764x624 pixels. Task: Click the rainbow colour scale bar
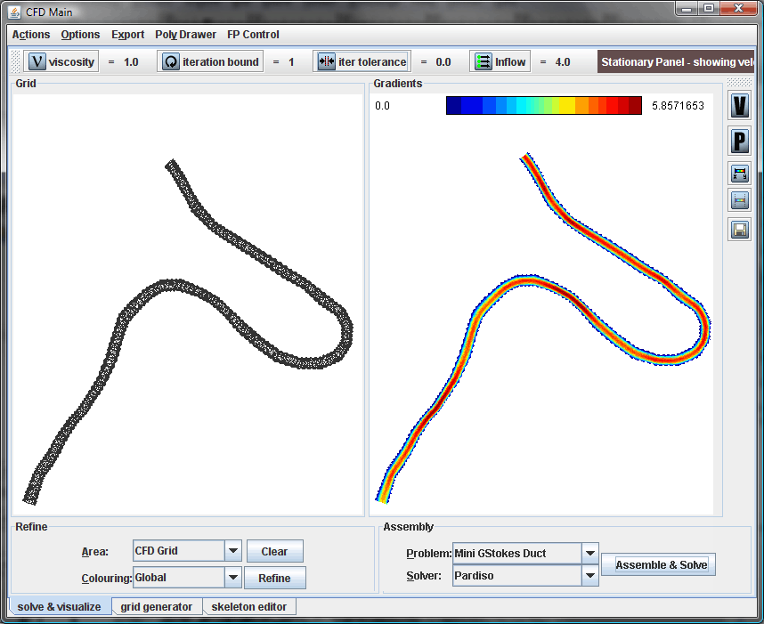pyautogui.click(x=544, y=105)
